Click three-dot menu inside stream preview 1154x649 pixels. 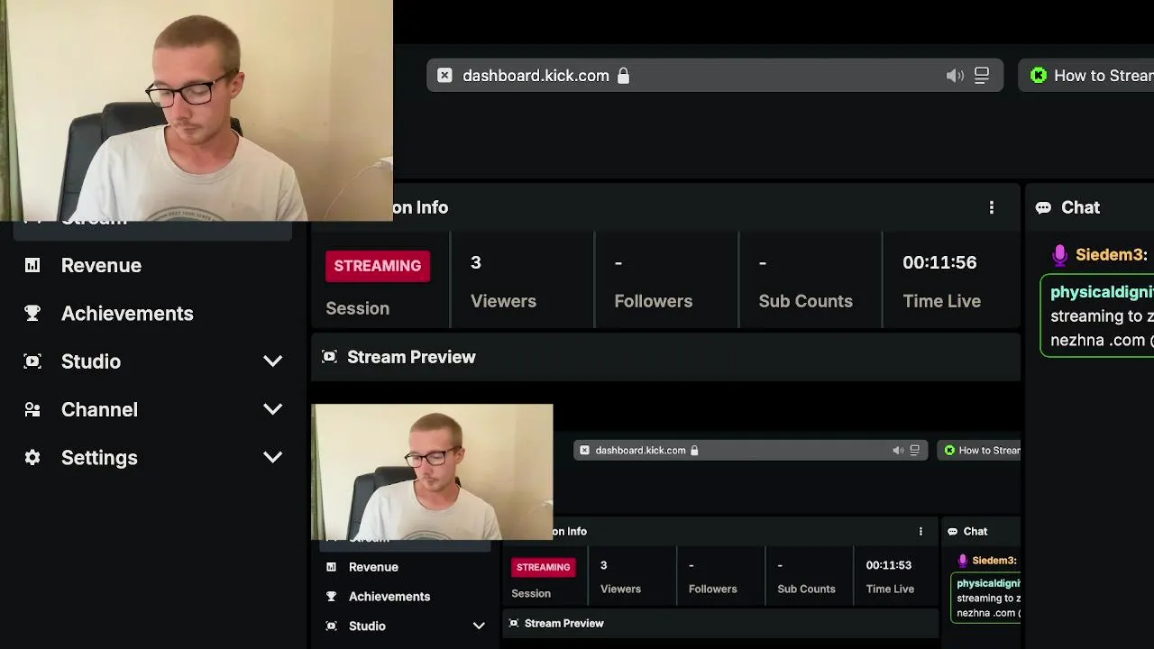[920, 531]
